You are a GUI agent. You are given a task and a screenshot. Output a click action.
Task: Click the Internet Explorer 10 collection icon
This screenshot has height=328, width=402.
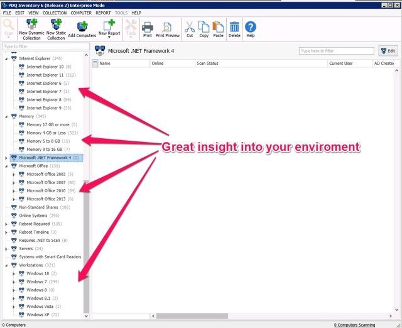21,67
